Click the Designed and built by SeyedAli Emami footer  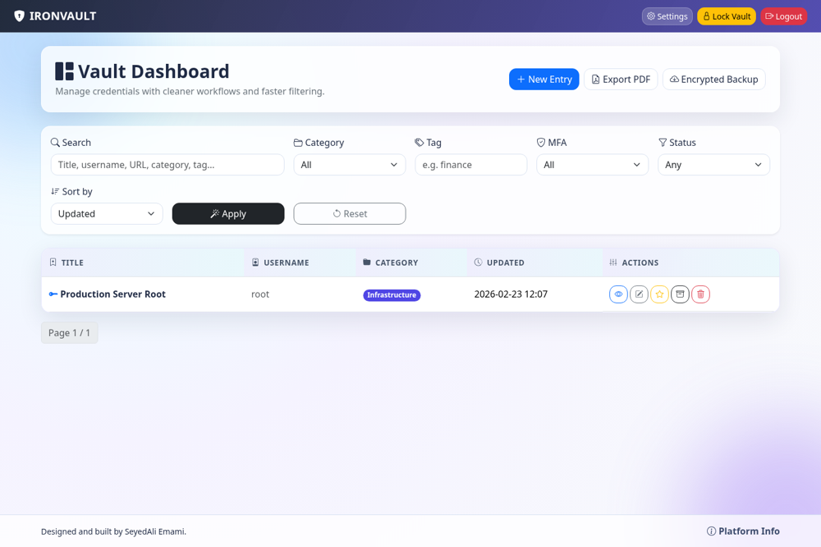pos(113,531)
